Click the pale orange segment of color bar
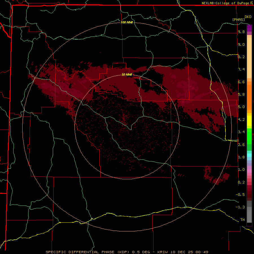The image size is (254, 254). tap(249, 57)
